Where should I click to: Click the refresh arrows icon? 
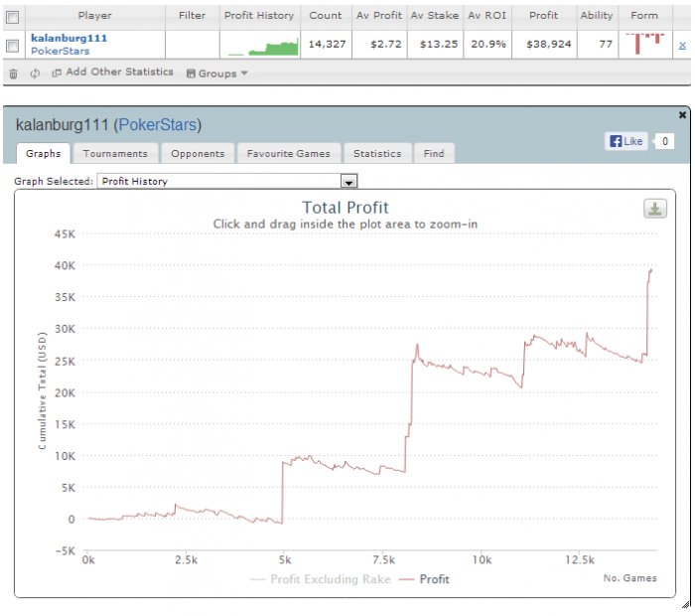tap(35, 74)
